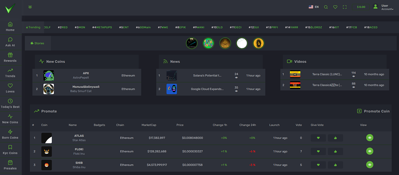Click the MarketCap column header
Image resolution: width=399 pixels, height=175 pixels.
tap(149, 125)
